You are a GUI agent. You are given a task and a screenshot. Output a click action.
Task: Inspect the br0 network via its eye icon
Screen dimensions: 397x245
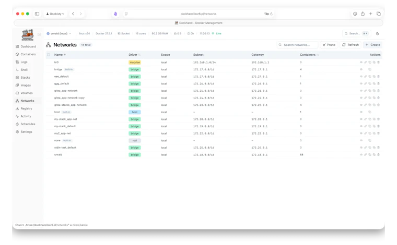tap(361, 62)
